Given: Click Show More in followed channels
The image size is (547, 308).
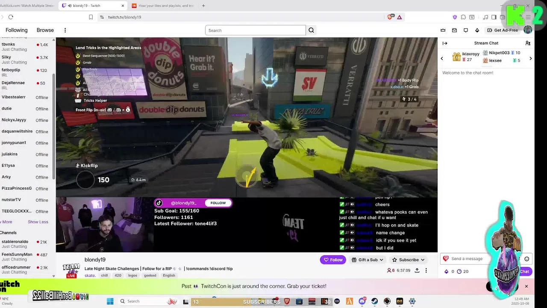Looking at the screenshot, I should pyautogui.click(x=6, y=222).
